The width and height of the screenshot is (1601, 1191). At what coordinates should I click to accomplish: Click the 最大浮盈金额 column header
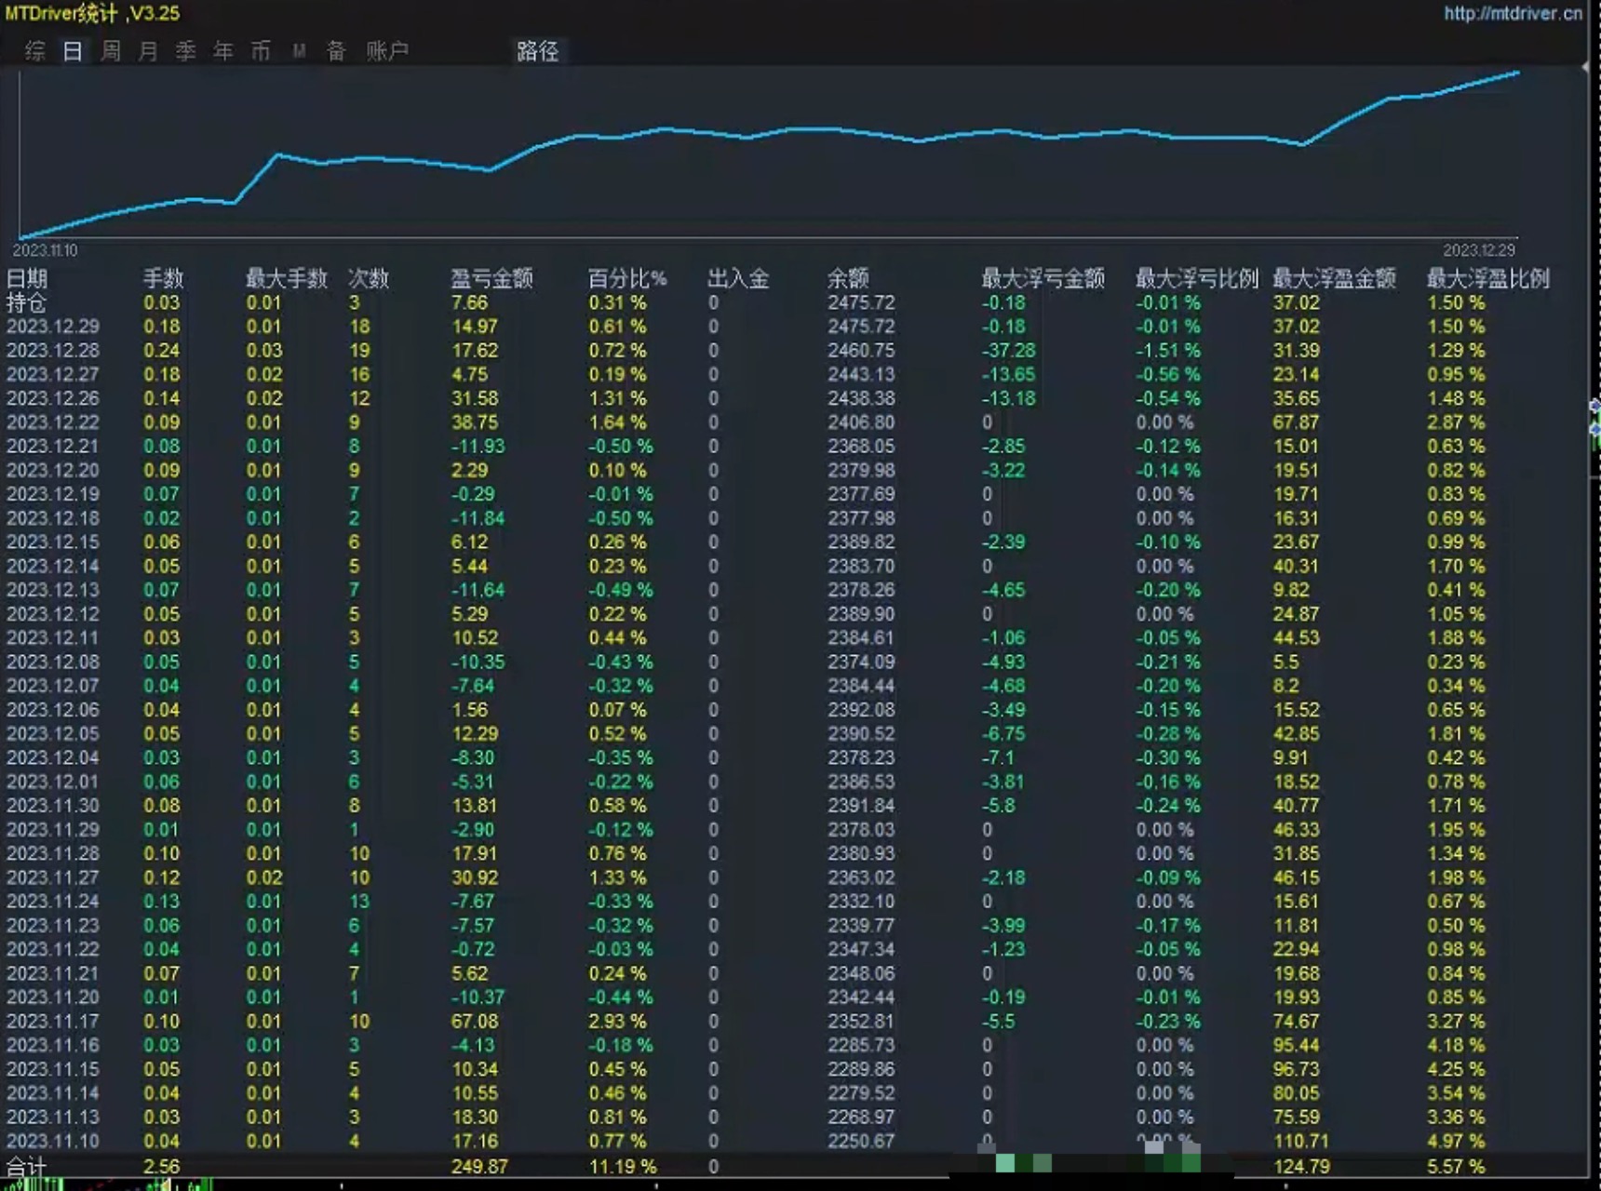1335,278
